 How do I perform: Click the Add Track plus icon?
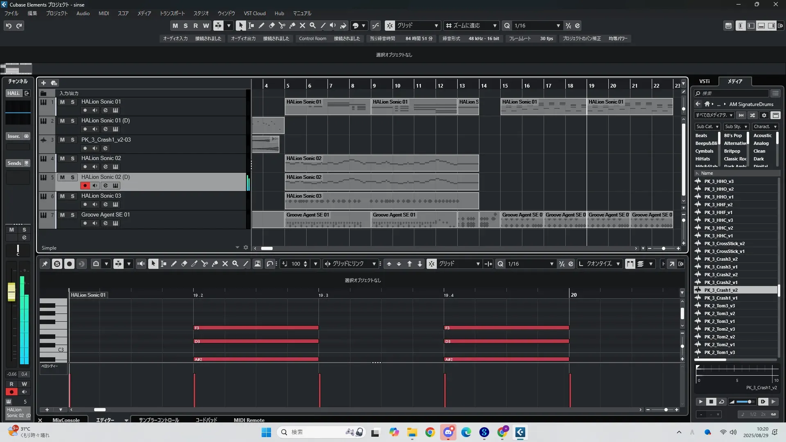(x=43, y=83)
